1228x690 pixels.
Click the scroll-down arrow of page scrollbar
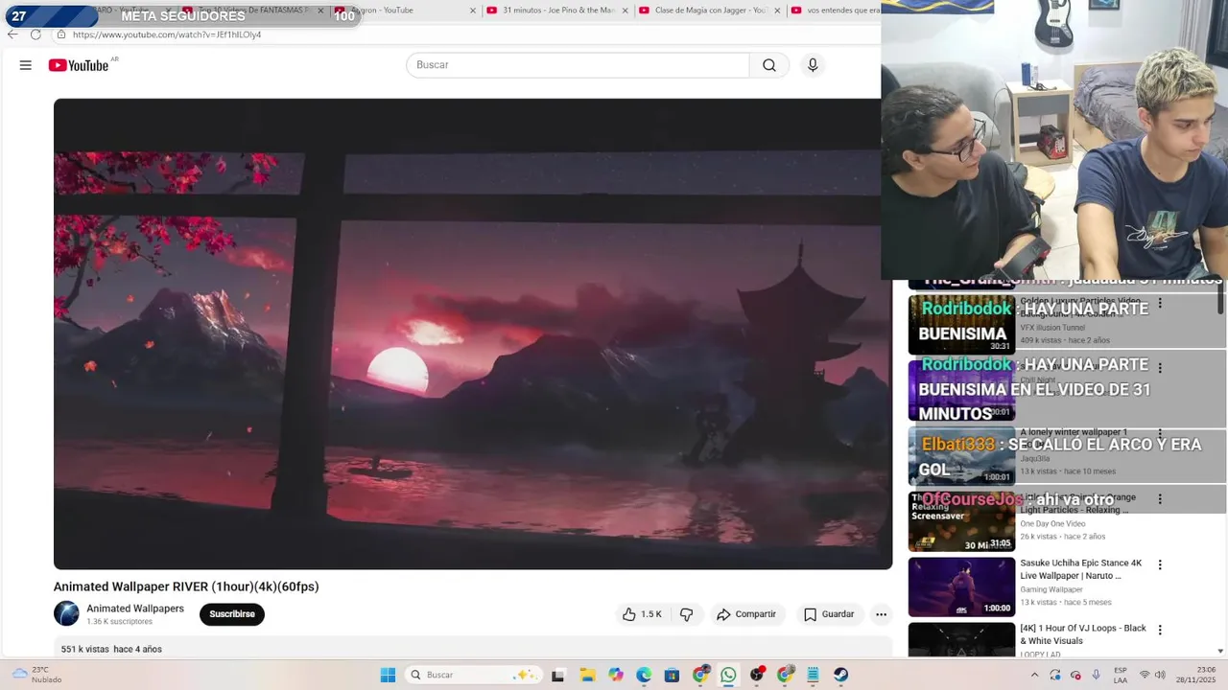coord(1221,652)
